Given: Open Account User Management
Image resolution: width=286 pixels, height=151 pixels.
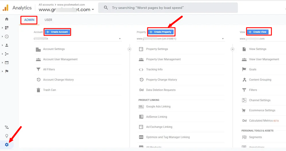Looking at the screenshot, I should [x=60, y=59].
